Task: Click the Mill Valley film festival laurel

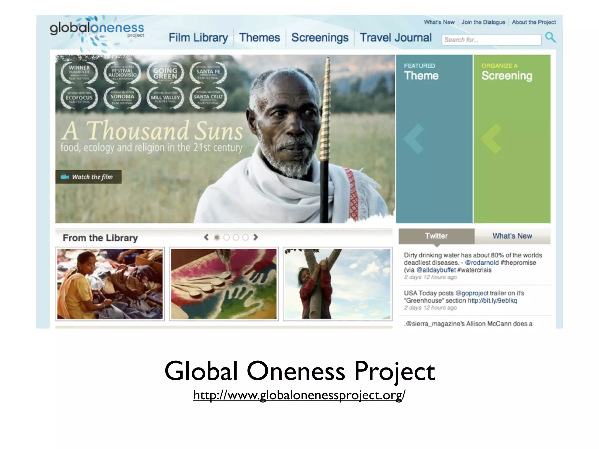Action: (x=165, y=98)
